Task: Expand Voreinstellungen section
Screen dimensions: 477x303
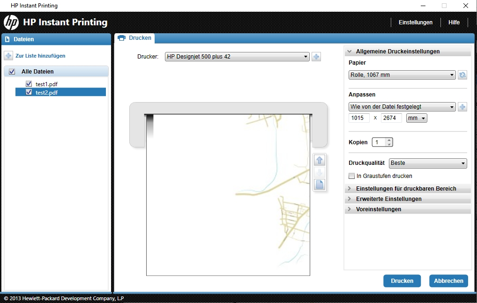Action: 408,209
